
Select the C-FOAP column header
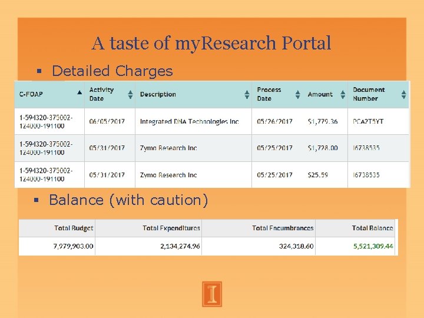49,94
